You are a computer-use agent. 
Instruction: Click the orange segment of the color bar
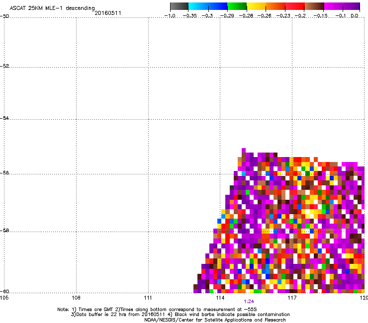coord(276,6)
